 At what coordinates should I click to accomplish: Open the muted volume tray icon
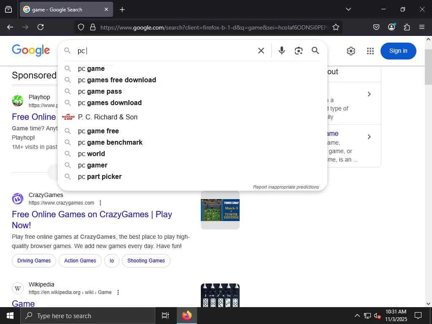(x=378, y=316)
